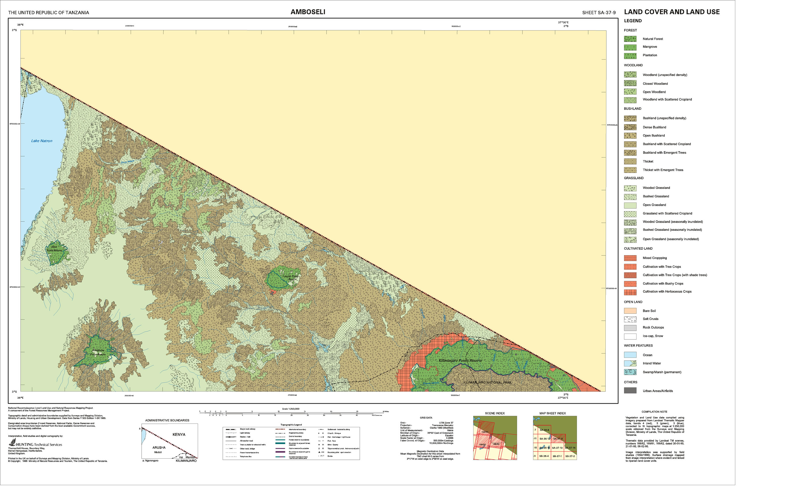Click the Compilation Note heading
The image size is (794, 486).
(x=654, y=412)
